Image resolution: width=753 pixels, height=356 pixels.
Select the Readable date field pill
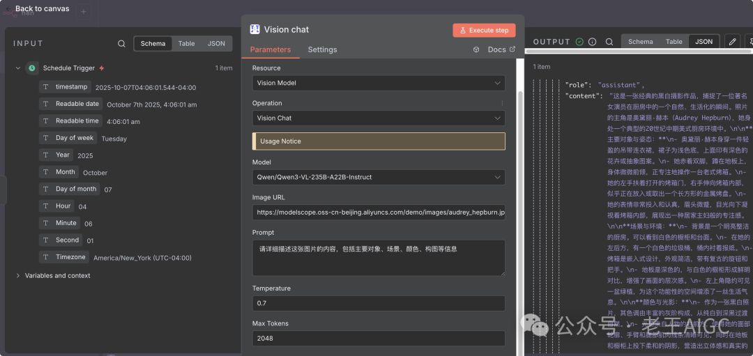click(x=70, y=104)
